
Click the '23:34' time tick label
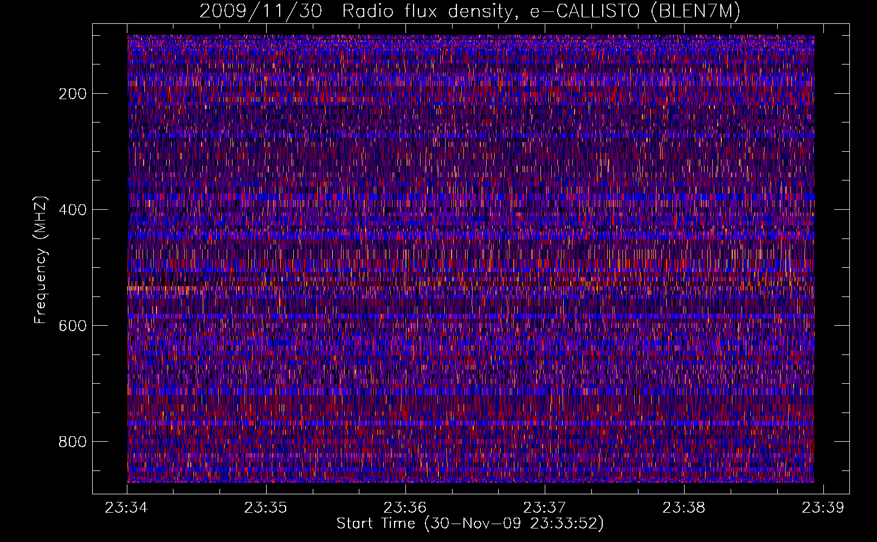pyautogui.click(x=126, y=508)
